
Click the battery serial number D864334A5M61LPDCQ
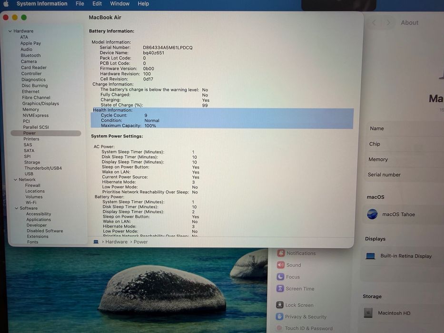(168, 48)
